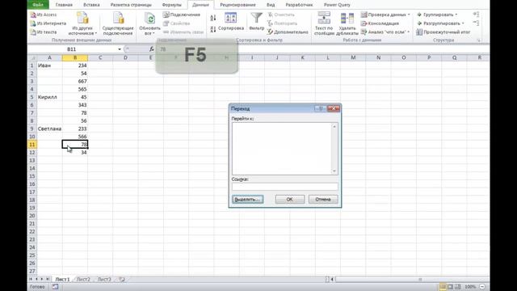This screenshot has height=291, width=517.
Task: Open the File (Файл) tab
Action: (x=38, y=5)
